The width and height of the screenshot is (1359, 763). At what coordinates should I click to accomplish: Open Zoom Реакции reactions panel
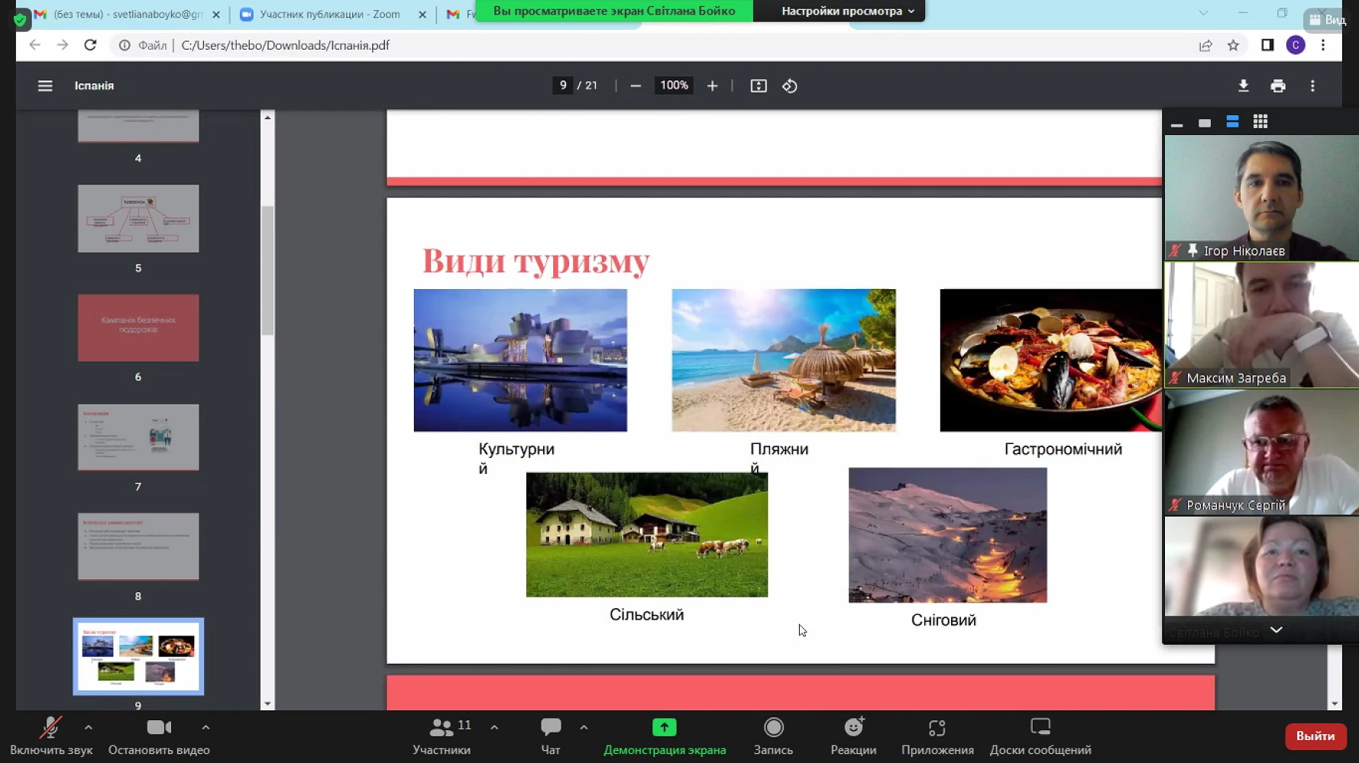click(853, 736)
